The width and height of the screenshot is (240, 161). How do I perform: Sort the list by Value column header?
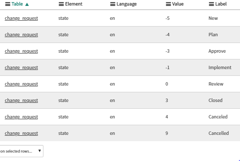coord(178,4)
